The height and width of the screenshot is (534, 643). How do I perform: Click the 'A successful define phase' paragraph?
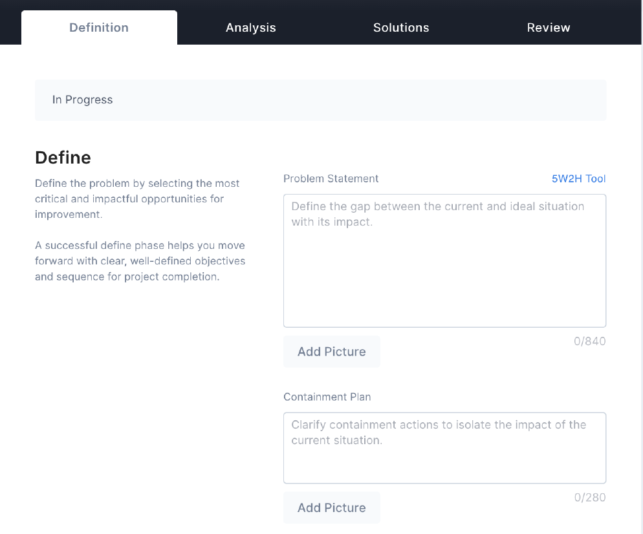[x=140, y=261]
